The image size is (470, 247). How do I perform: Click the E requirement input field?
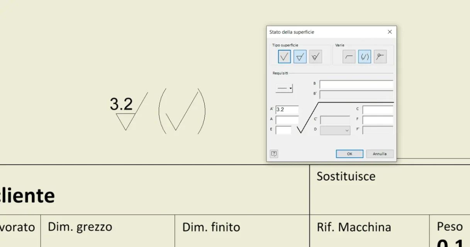283,130
